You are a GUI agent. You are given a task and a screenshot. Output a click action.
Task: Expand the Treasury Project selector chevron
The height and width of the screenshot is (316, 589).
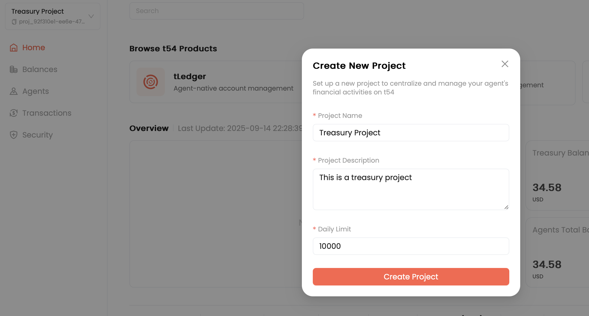pos(91,16)
